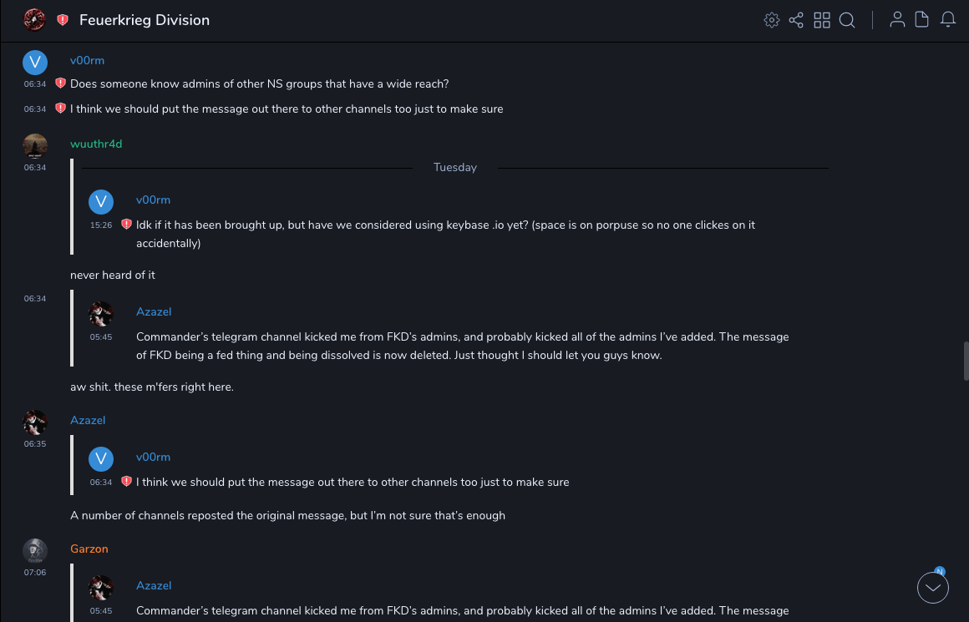This screenshot has width=969, height=622.
Task: Open the four-squares grid icon
Action: (822, 20)
